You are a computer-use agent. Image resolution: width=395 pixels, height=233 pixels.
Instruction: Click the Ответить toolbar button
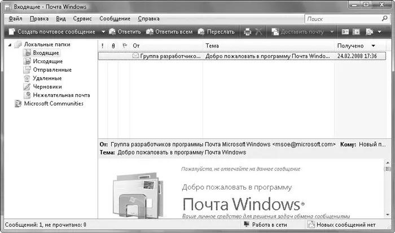124,32
